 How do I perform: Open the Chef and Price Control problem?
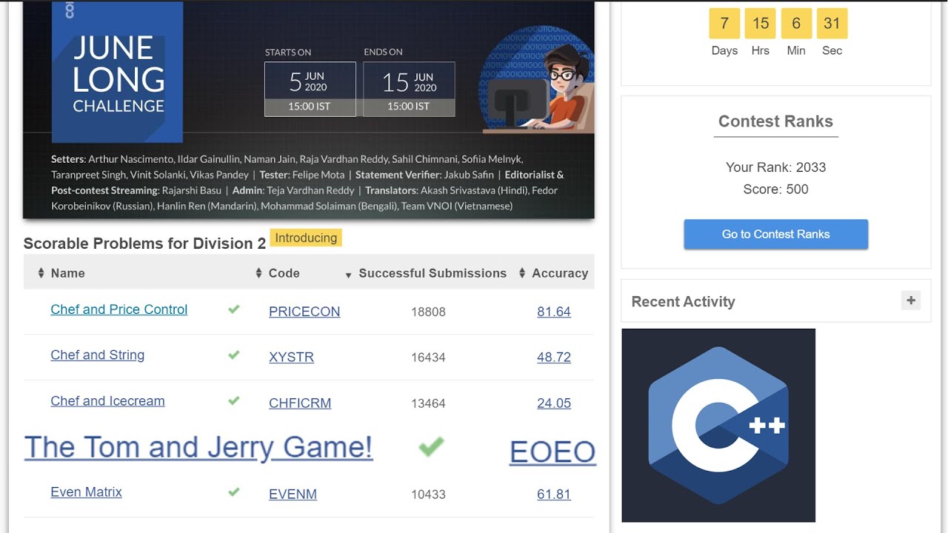click(118, 309)
